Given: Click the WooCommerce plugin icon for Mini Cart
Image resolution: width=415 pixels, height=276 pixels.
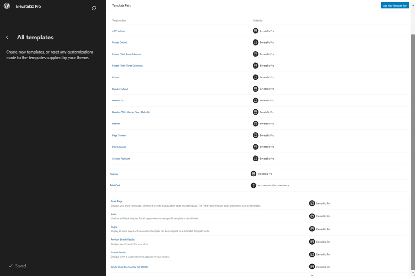Looking at the screenshot, I should pos(254,185).
